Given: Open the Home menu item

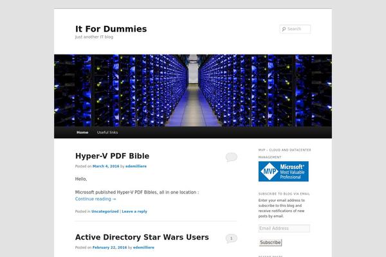Looking at the screenshot, I should tap(82, 132).
